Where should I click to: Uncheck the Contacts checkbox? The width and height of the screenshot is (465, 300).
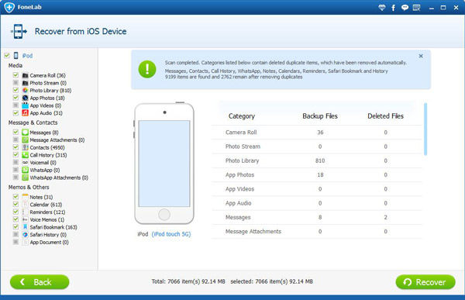point(15,147)
